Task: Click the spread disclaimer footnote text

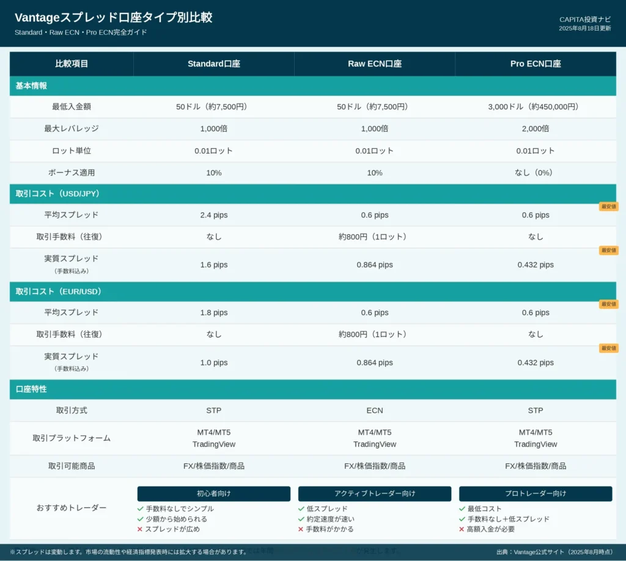Action: click(x=128, y=552)
